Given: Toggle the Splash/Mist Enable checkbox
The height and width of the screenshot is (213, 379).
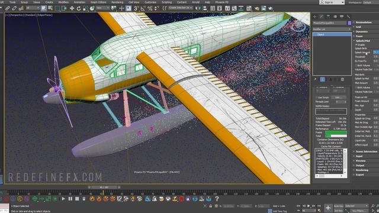Looking at the screenshot, I should [x=356, y=45].
